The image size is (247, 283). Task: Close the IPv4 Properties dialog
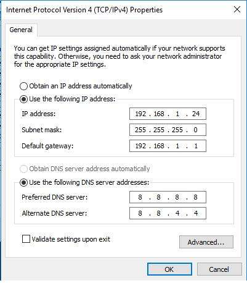[237, 9]
